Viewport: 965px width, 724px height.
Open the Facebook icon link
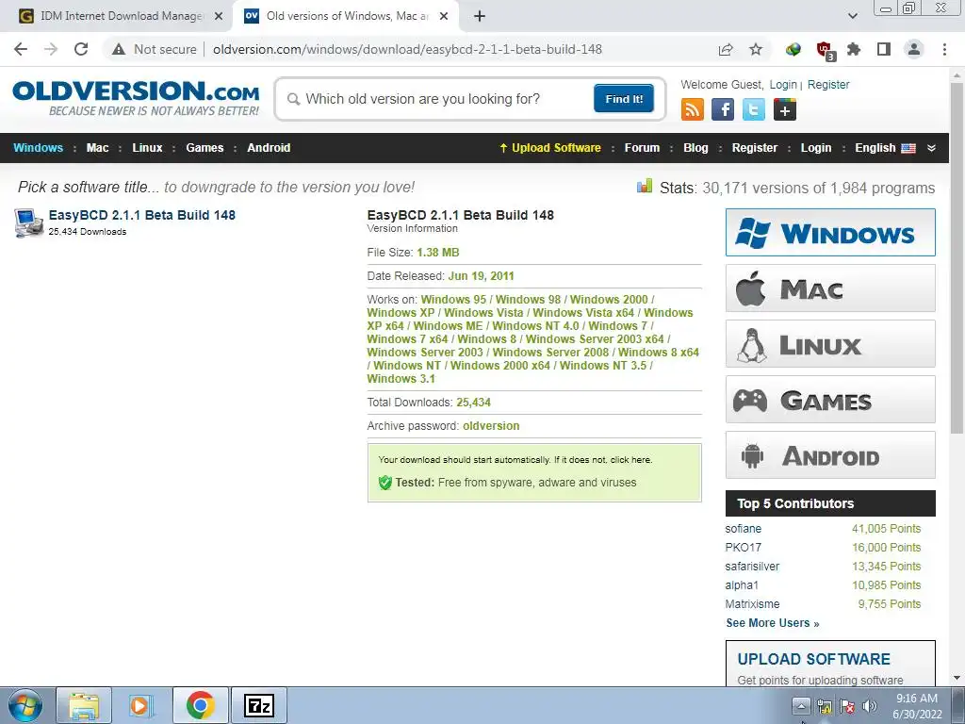723,109
